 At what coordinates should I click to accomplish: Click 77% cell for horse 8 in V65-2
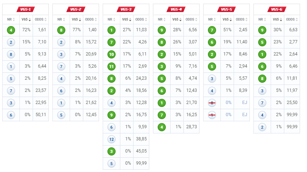77,30
